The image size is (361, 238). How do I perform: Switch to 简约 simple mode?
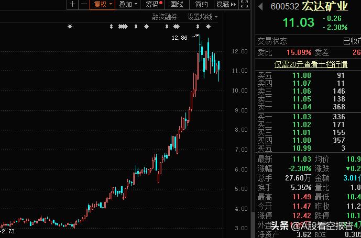coord(201,4)
